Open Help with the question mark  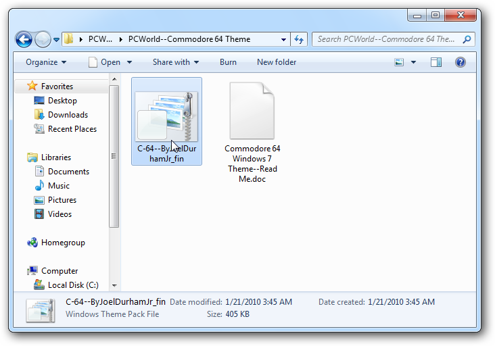[x=461, y=62]
